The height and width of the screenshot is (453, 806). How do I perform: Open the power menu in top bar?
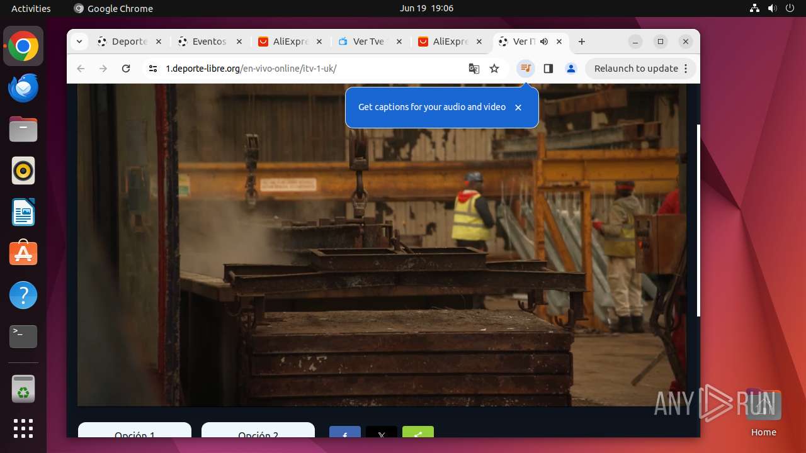pos(790,8)
